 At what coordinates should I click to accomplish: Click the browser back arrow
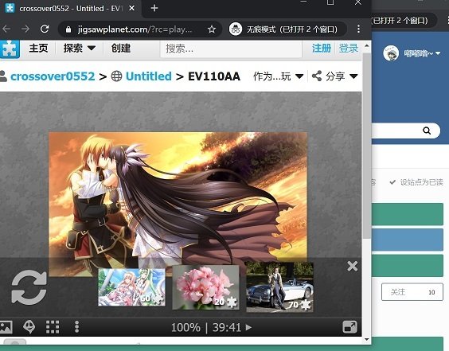coord(6,29)
